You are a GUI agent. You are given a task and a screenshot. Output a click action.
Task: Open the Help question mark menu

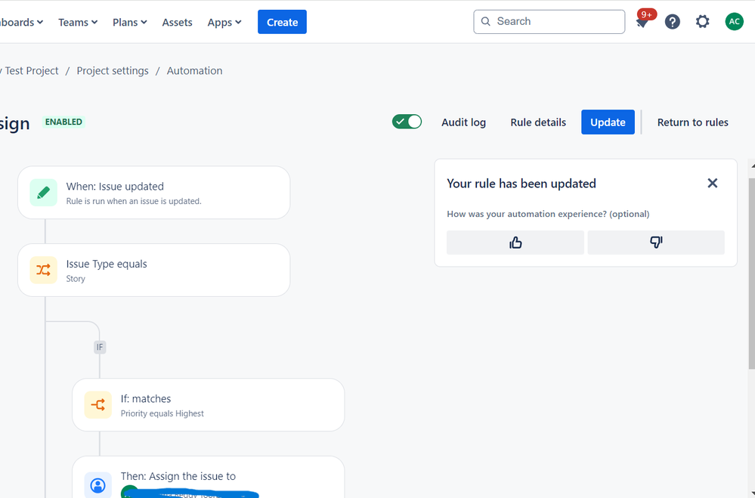(x=672, y=22)
